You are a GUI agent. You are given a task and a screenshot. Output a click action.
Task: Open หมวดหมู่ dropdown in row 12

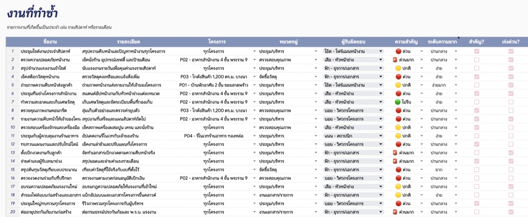pos(316,144)
